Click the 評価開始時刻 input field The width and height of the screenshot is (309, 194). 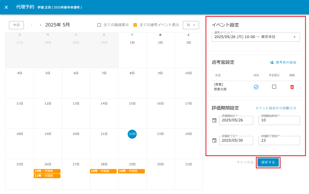tap(279, 120)
